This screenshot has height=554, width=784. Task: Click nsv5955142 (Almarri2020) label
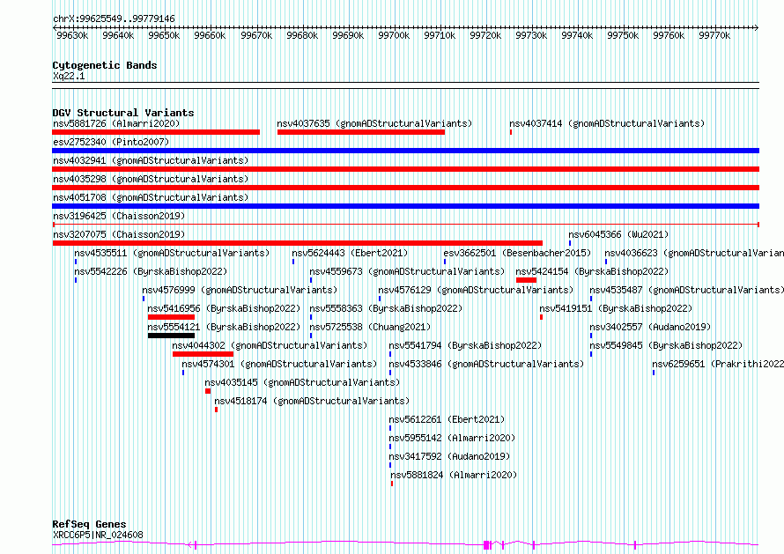[452, 438]
